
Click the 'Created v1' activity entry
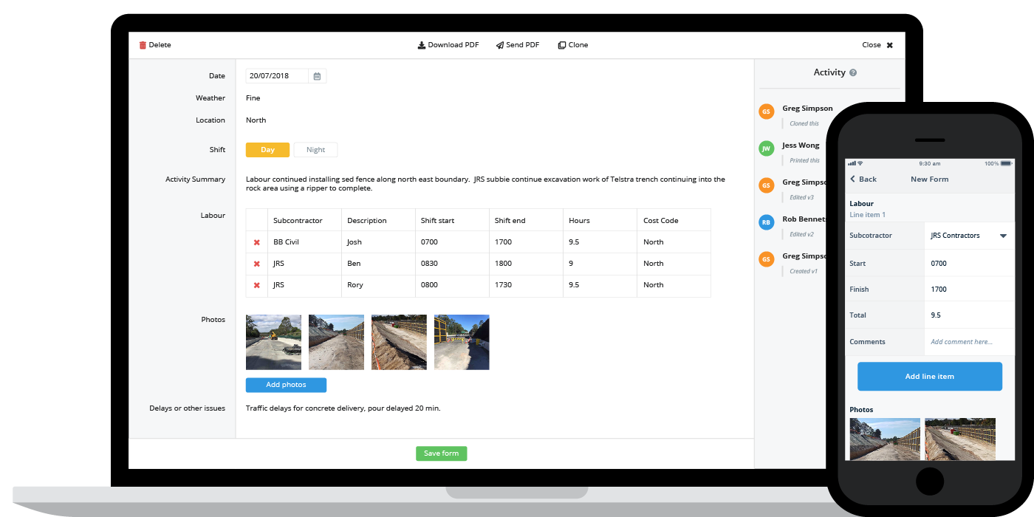tap(804, 272)
